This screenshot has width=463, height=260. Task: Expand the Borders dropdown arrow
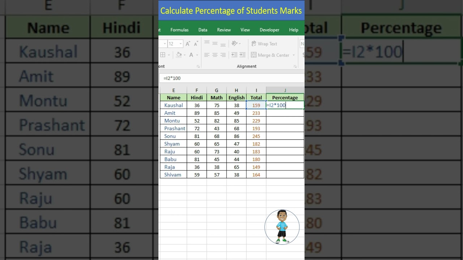click(x=169, y=55)
